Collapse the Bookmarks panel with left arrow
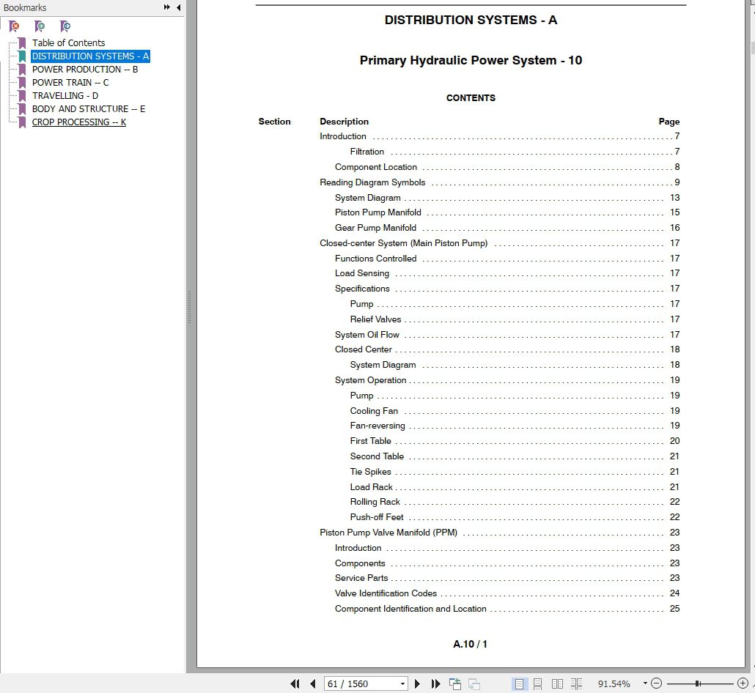755x693 pixels. click(179, 7)
